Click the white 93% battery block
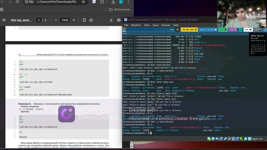The height and width of the screenshot is (150, 267). coord(248,30)
